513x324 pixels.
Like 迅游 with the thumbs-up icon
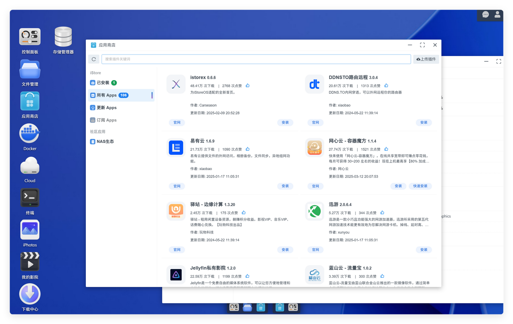382,212
